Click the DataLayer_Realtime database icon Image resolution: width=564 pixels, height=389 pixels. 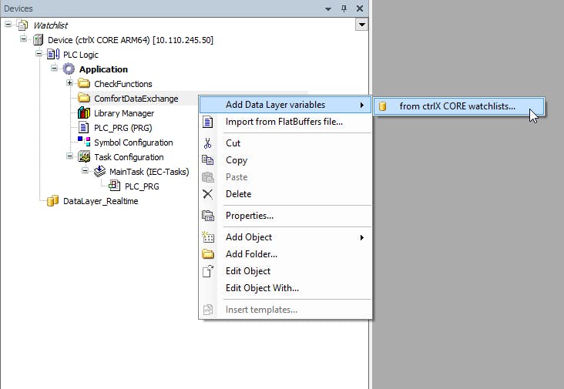coord(52,200)
